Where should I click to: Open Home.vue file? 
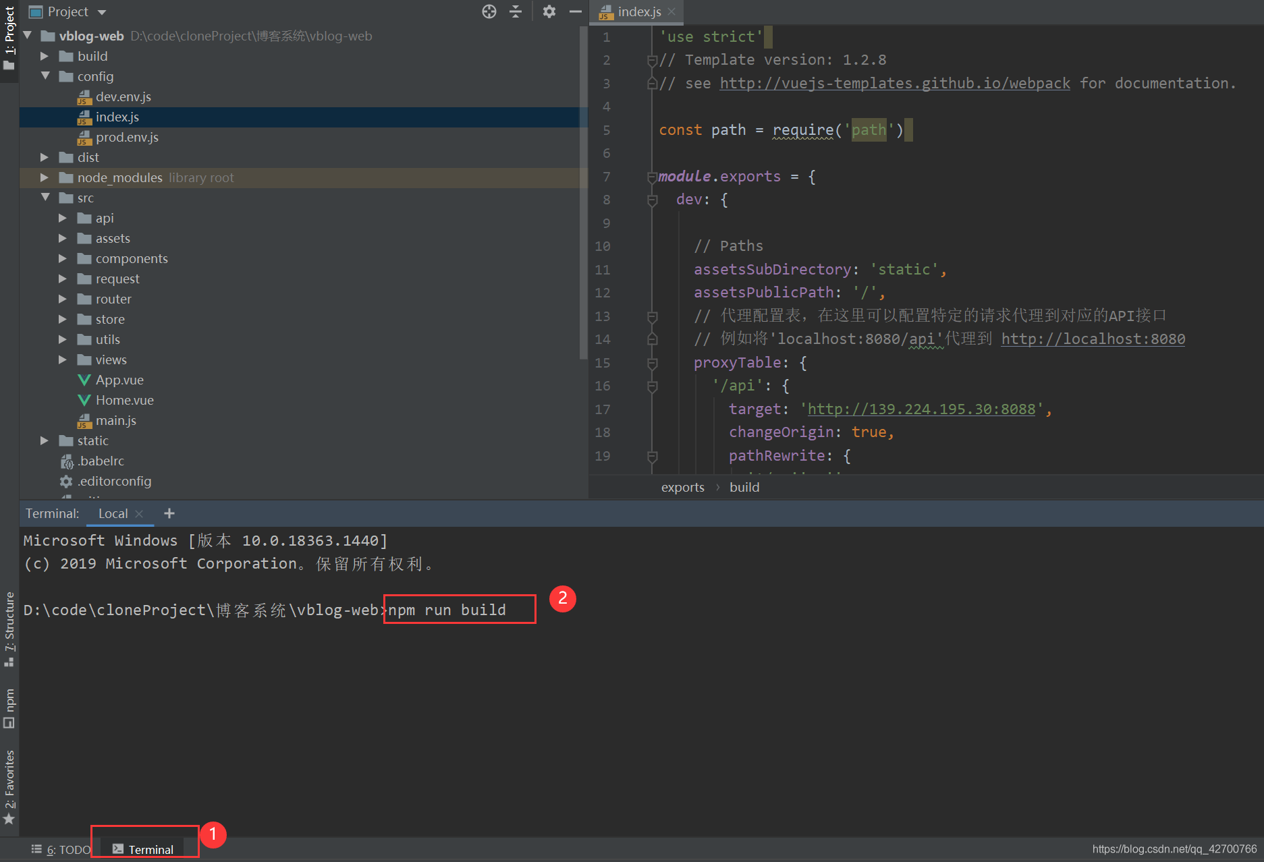pyautogui.click(x=124, y=400)
